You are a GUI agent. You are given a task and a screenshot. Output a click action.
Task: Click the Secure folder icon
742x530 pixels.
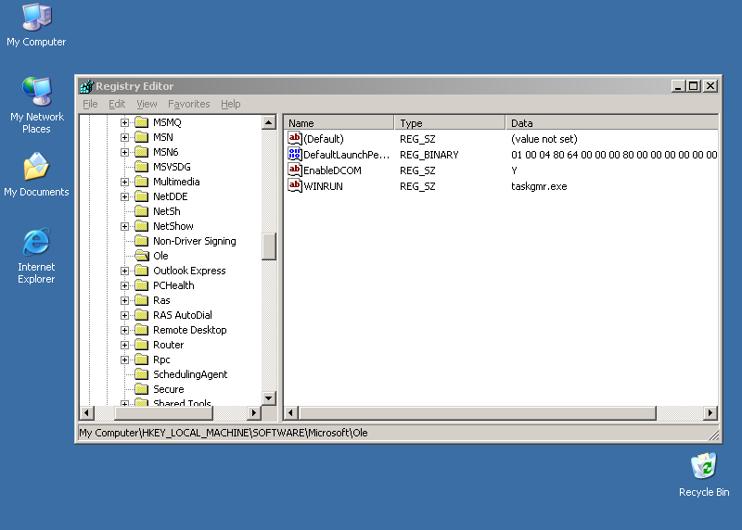pos(142,389)
